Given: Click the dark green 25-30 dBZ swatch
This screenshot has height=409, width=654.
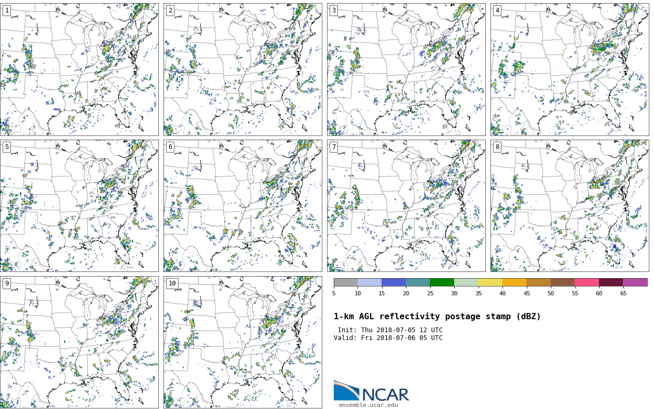Looking at the screenshot, I should click(442, 282).
